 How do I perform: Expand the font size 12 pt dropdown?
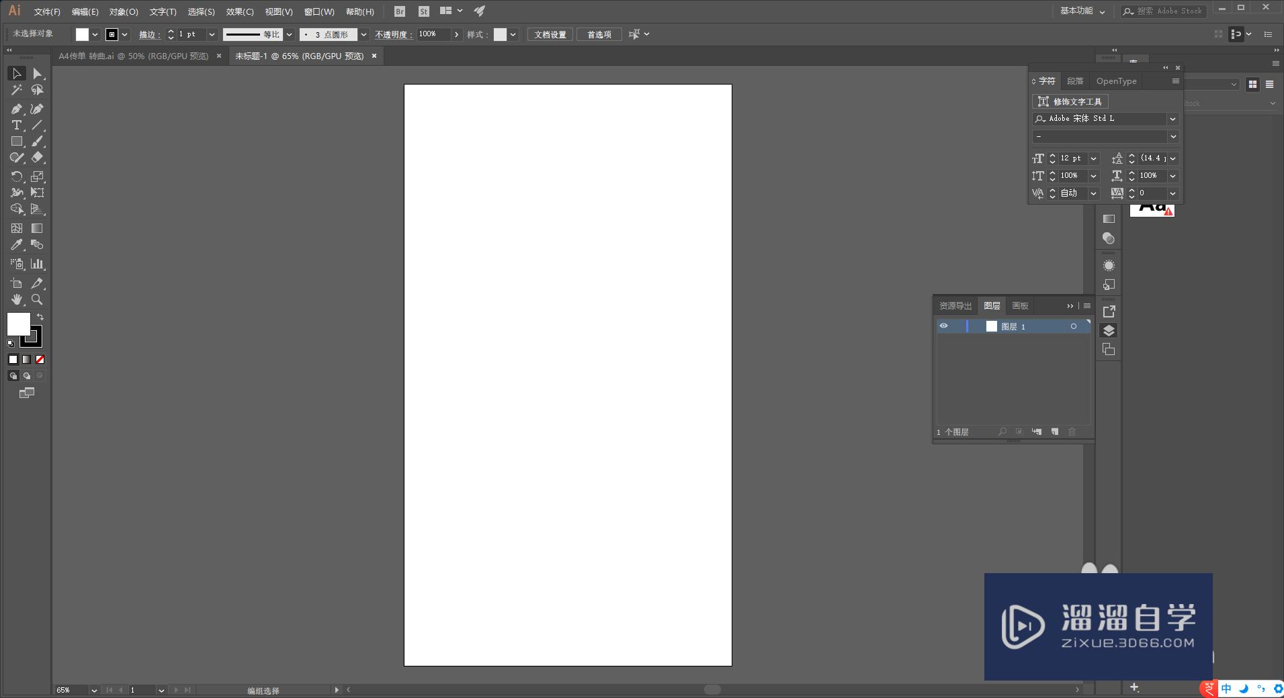coord(1093,159)
